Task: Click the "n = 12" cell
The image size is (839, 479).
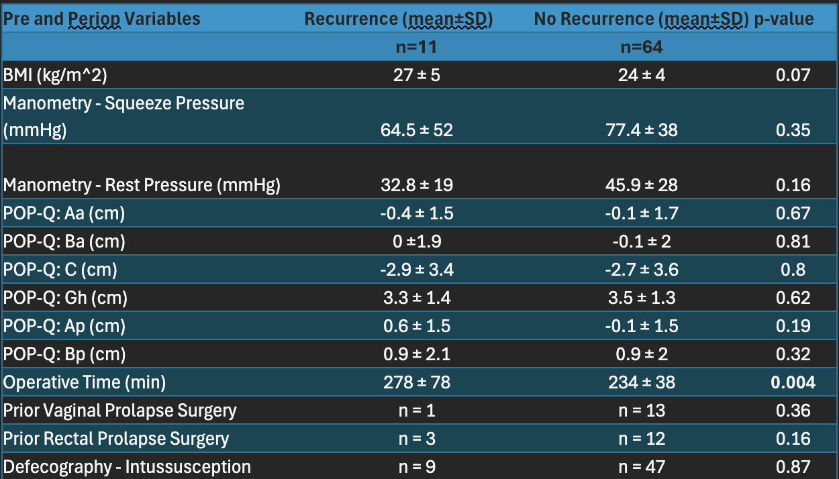Action: [642, 439]
